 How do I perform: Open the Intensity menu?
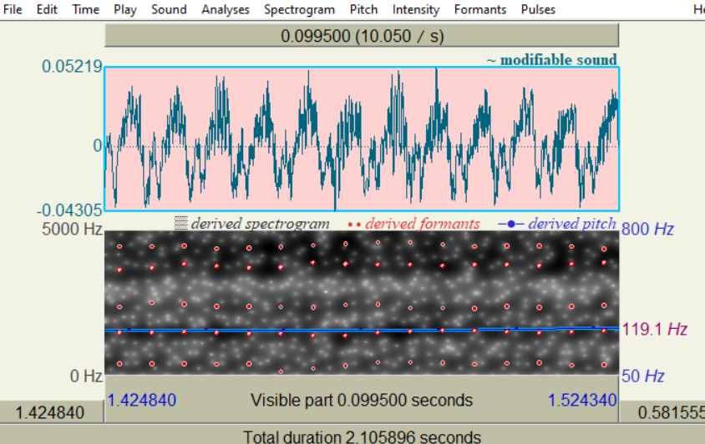point(415,9)
